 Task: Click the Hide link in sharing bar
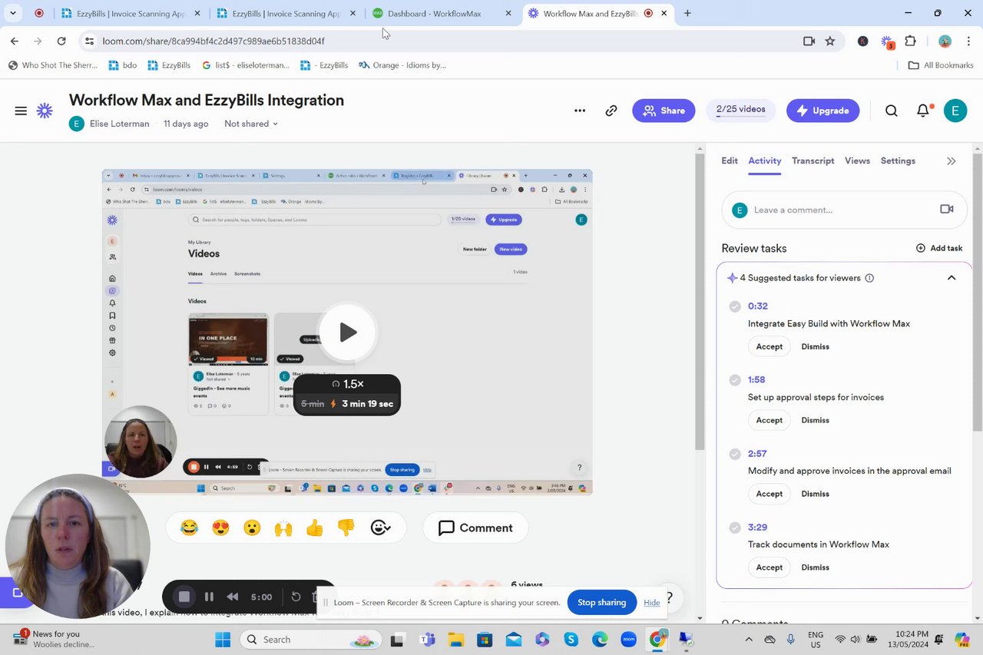652,602
